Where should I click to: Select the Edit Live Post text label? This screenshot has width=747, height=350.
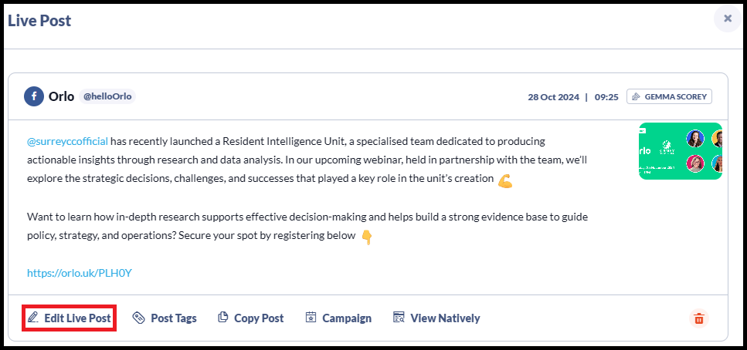(78, 318)
